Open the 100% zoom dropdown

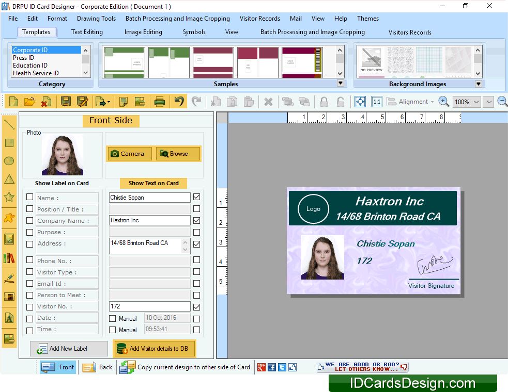476,102
